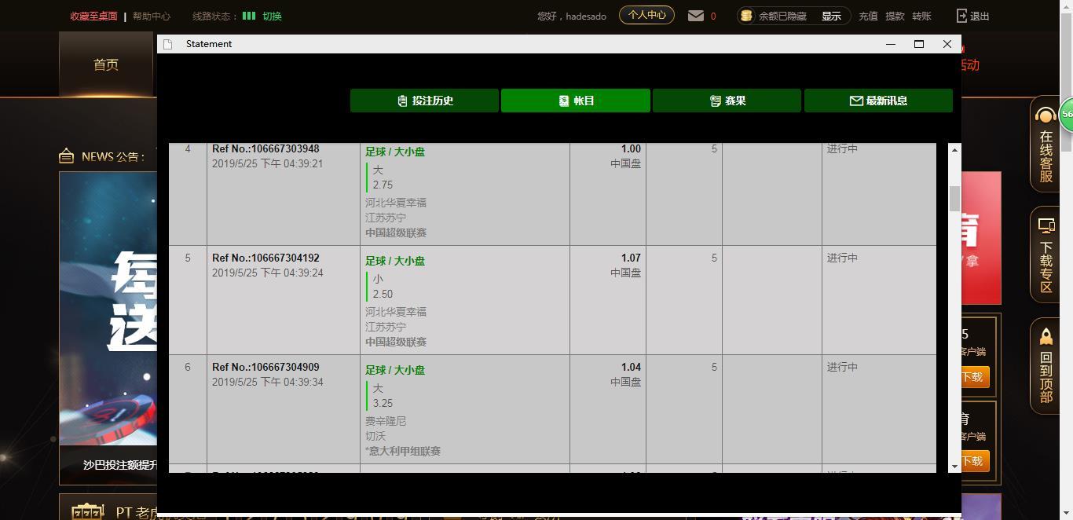Click the 转账 transfer link

pos(921,16)
